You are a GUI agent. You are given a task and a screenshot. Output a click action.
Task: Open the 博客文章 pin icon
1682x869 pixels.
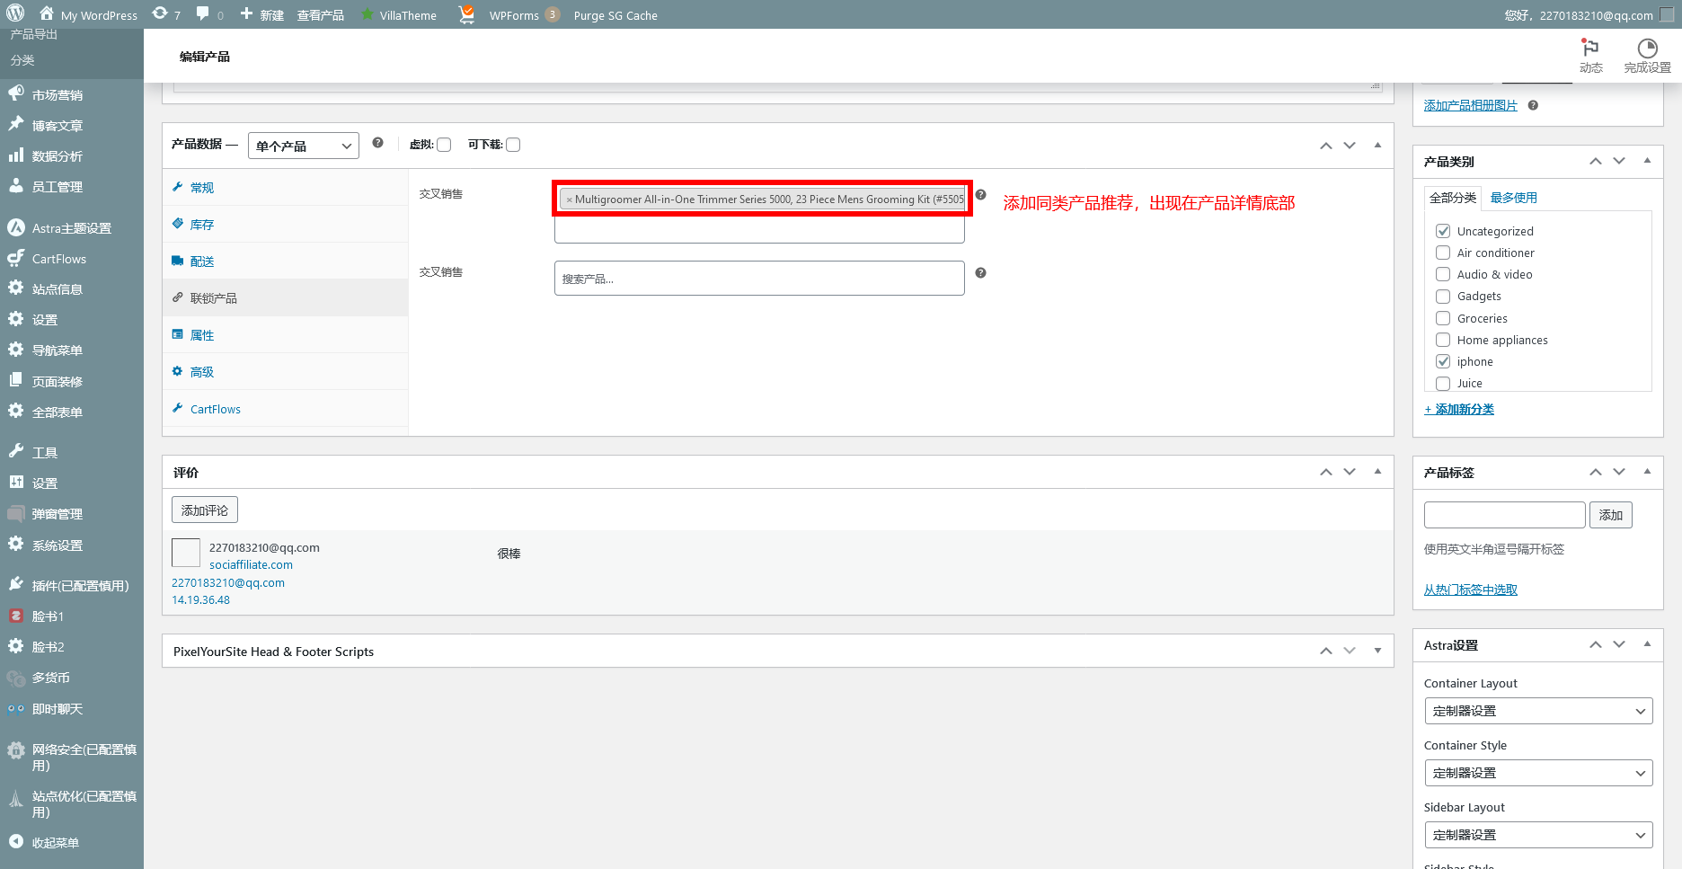click(x=16, y=125)
